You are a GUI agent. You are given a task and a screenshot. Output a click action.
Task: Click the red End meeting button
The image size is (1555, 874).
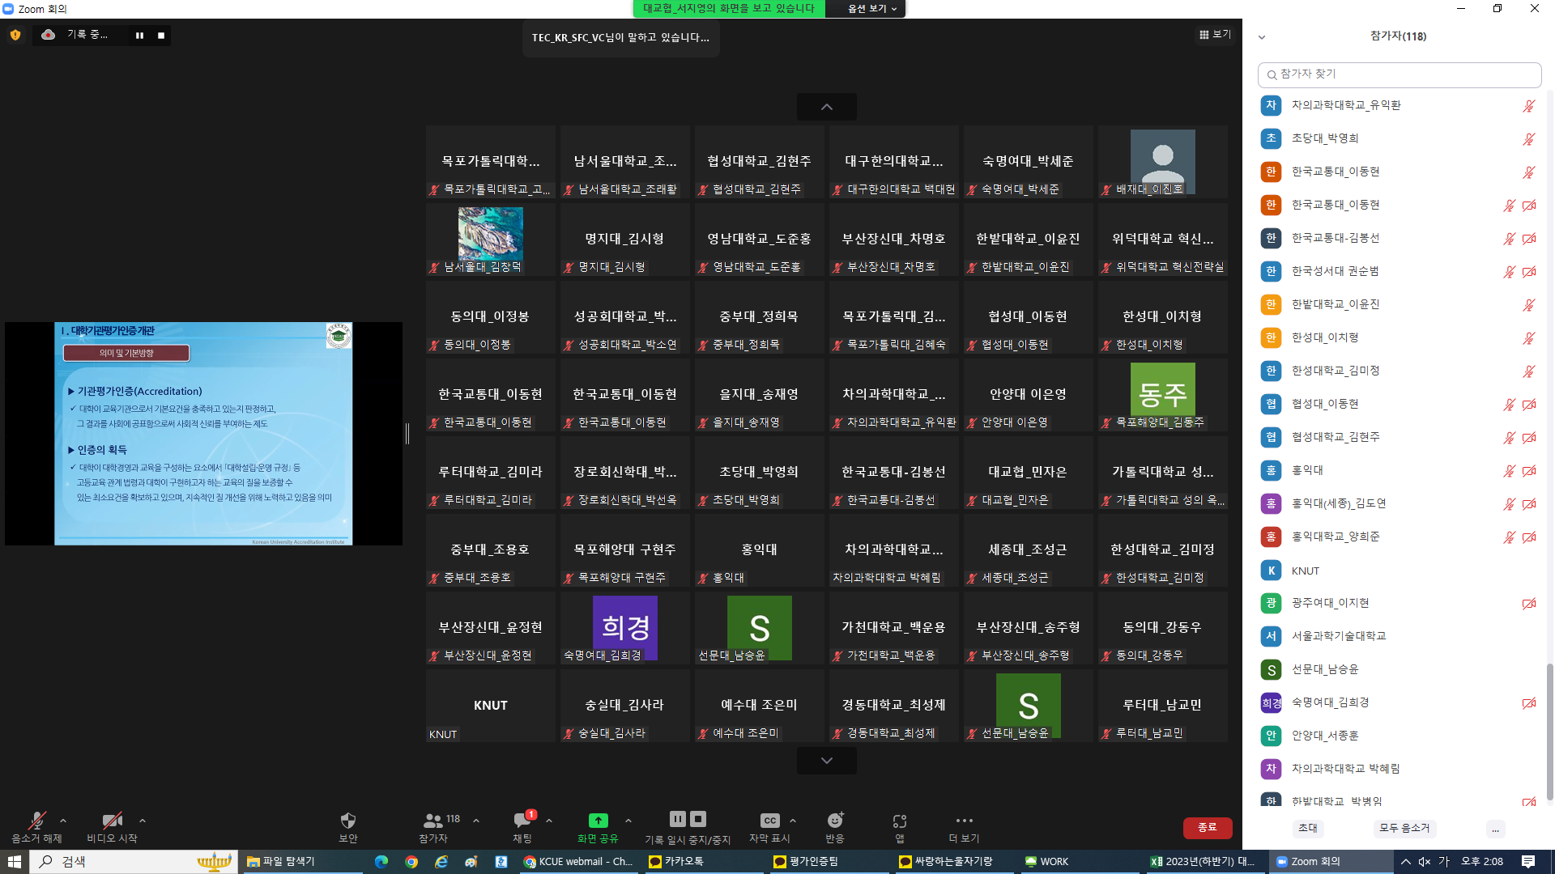(1207, 827)
